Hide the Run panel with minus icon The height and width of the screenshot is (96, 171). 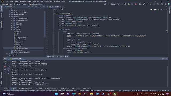pyautogui.click(x=166, y=59)
